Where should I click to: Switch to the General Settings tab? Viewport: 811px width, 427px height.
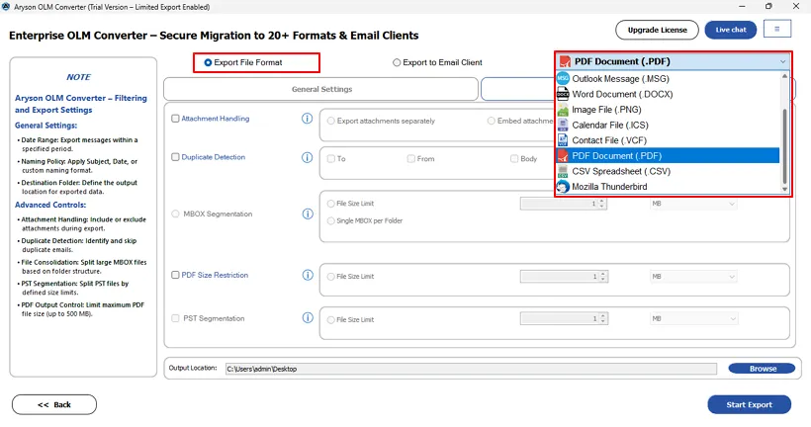321,89
